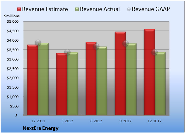The width and height of the screenshot is (185, 133).
Task: Select the red estimate bar for 12-2011
Action: [x=33, y=80]
